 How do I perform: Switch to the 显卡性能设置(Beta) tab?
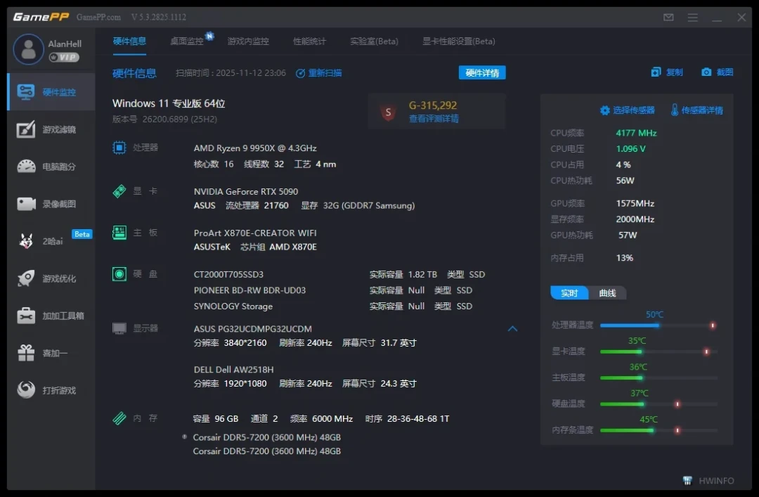point(458,41)
